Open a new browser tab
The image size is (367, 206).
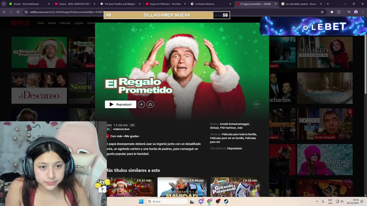[x=328, y=4]
